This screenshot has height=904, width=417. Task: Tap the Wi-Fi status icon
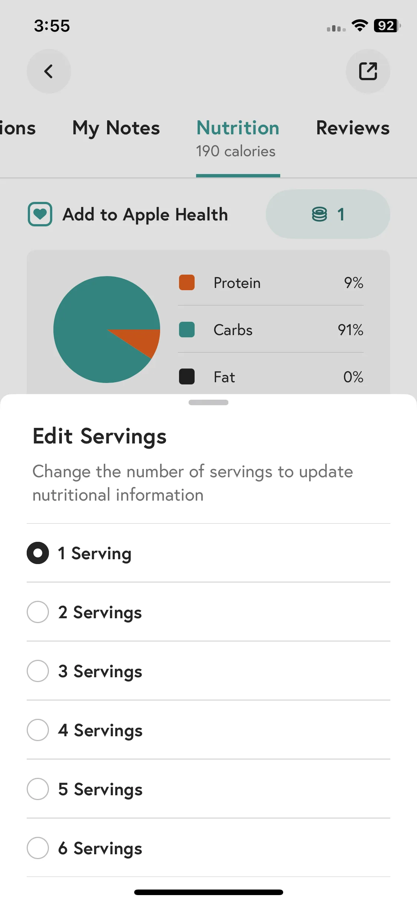click(360, 26)
